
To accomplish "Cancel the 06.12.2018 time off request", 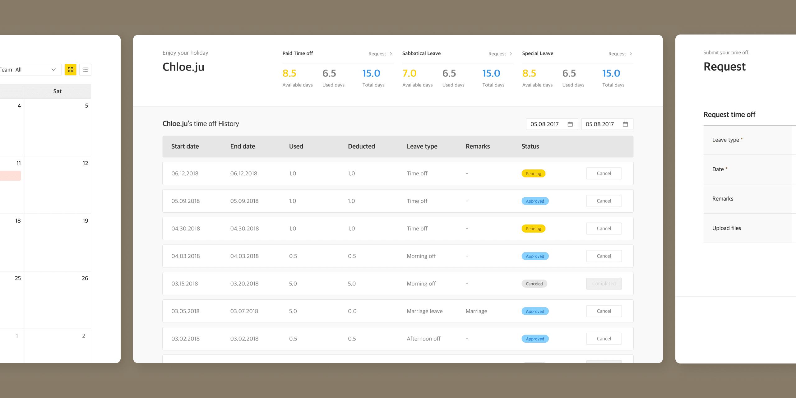I will pyautogui.click(x=604, y=174).
